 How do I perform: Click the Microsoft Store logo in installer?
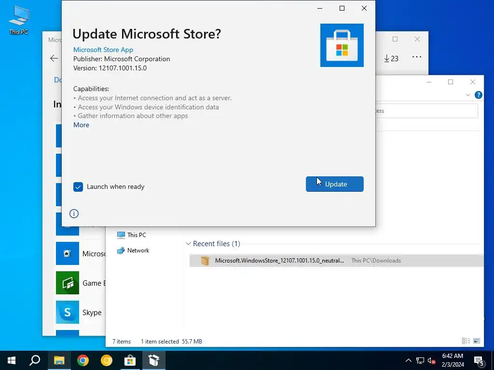[x=342, y=45]
